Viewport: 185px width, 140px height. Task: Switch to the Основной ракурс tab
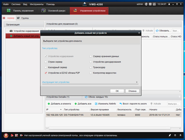(53, 11)
